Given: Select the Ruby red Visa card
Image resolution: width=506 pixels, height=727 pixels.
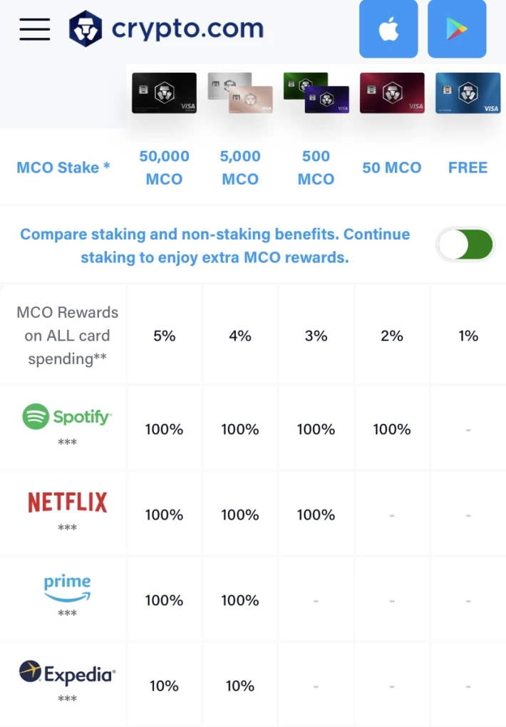Looking at the screenshot, I should [392, 93].
